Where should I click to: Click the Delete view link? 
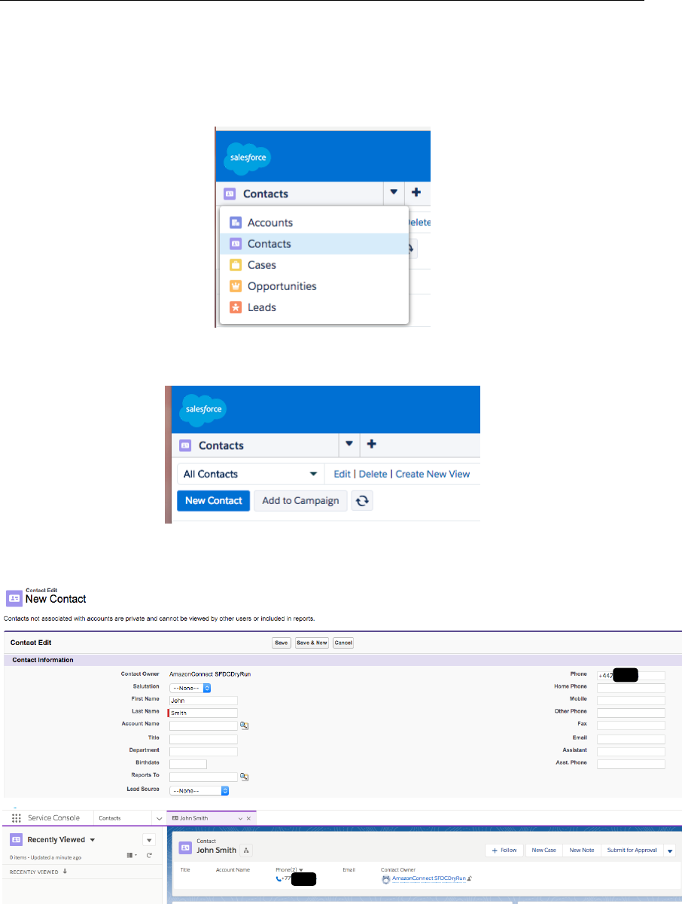(x=373, y=474)
